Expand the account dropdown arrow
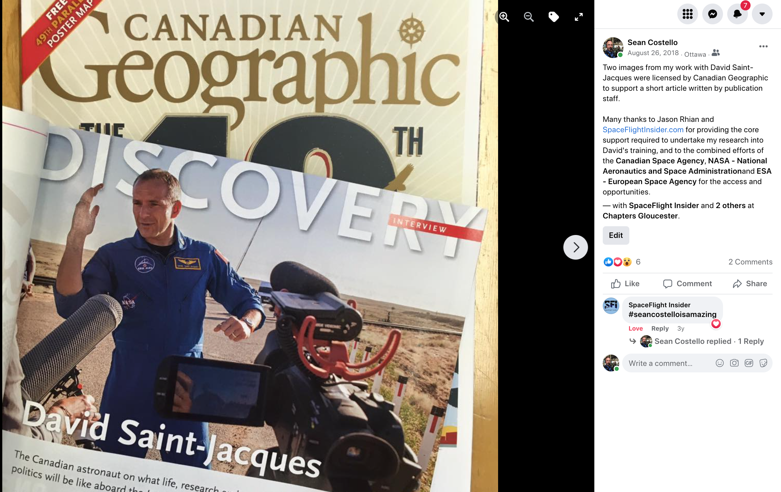Screen dimensions: 781x492 coord(762,14)
